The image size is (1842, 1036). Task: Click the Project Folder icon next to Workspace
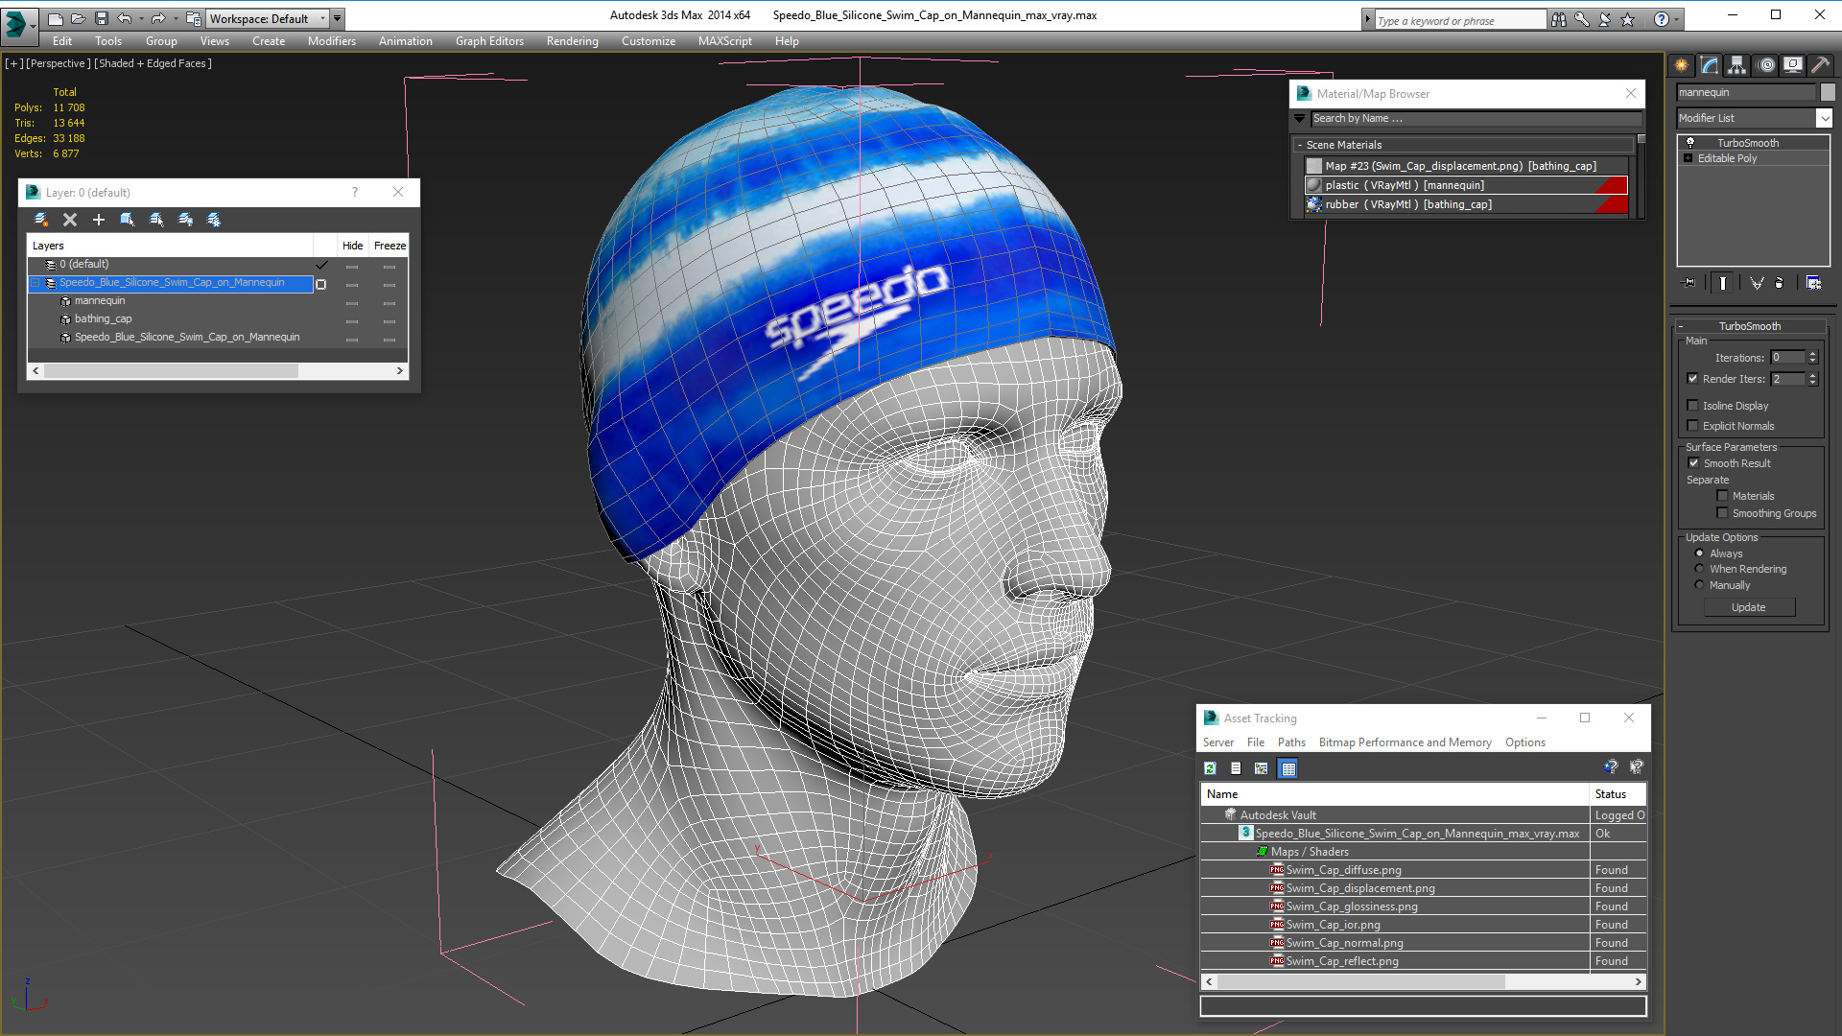193,18
